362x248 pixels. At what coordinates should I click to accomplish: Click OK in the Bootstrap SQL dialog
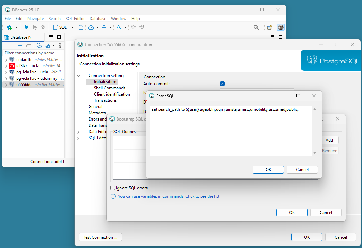292,213
